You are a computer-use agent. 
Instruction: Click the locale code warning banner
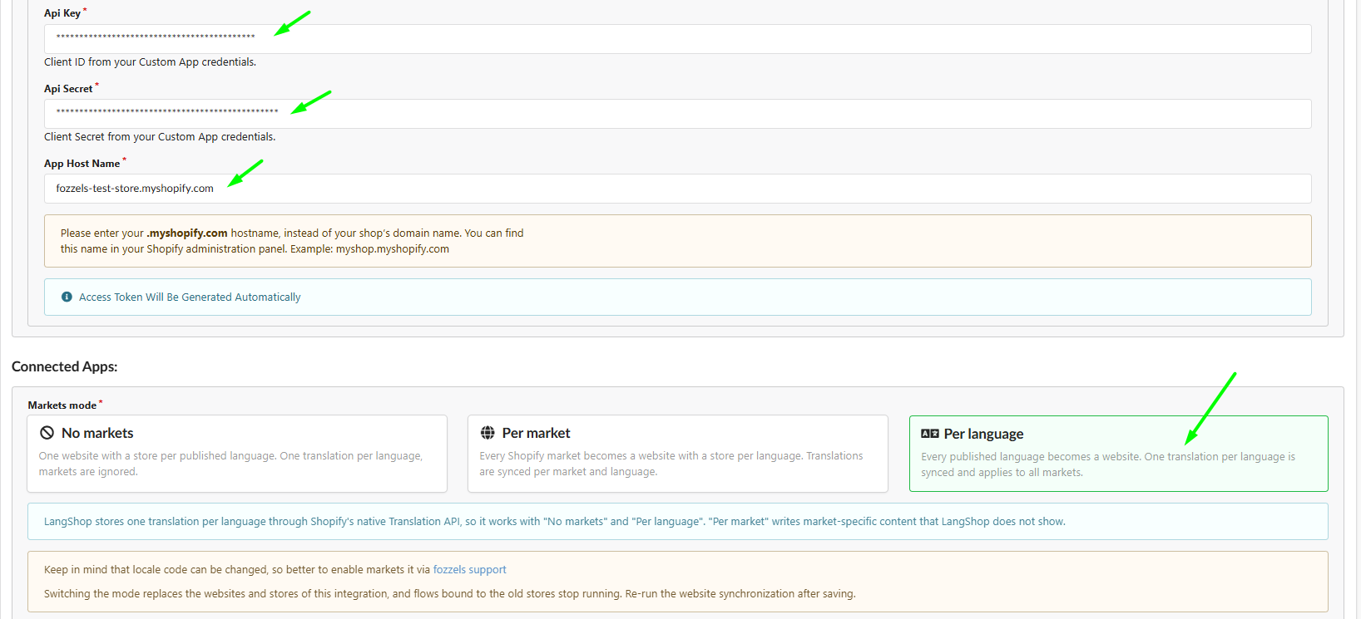click(x=678, y=582)
